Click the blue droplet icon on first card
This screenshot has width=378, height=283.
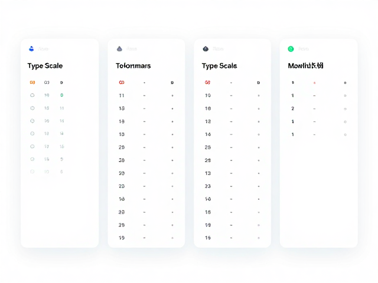(31, 48)
